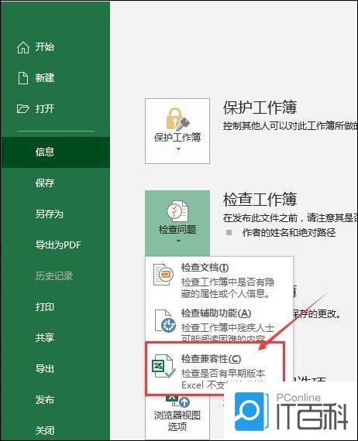
Task: Click the Check for Issues (检查问题) icon
Action: 177,211
